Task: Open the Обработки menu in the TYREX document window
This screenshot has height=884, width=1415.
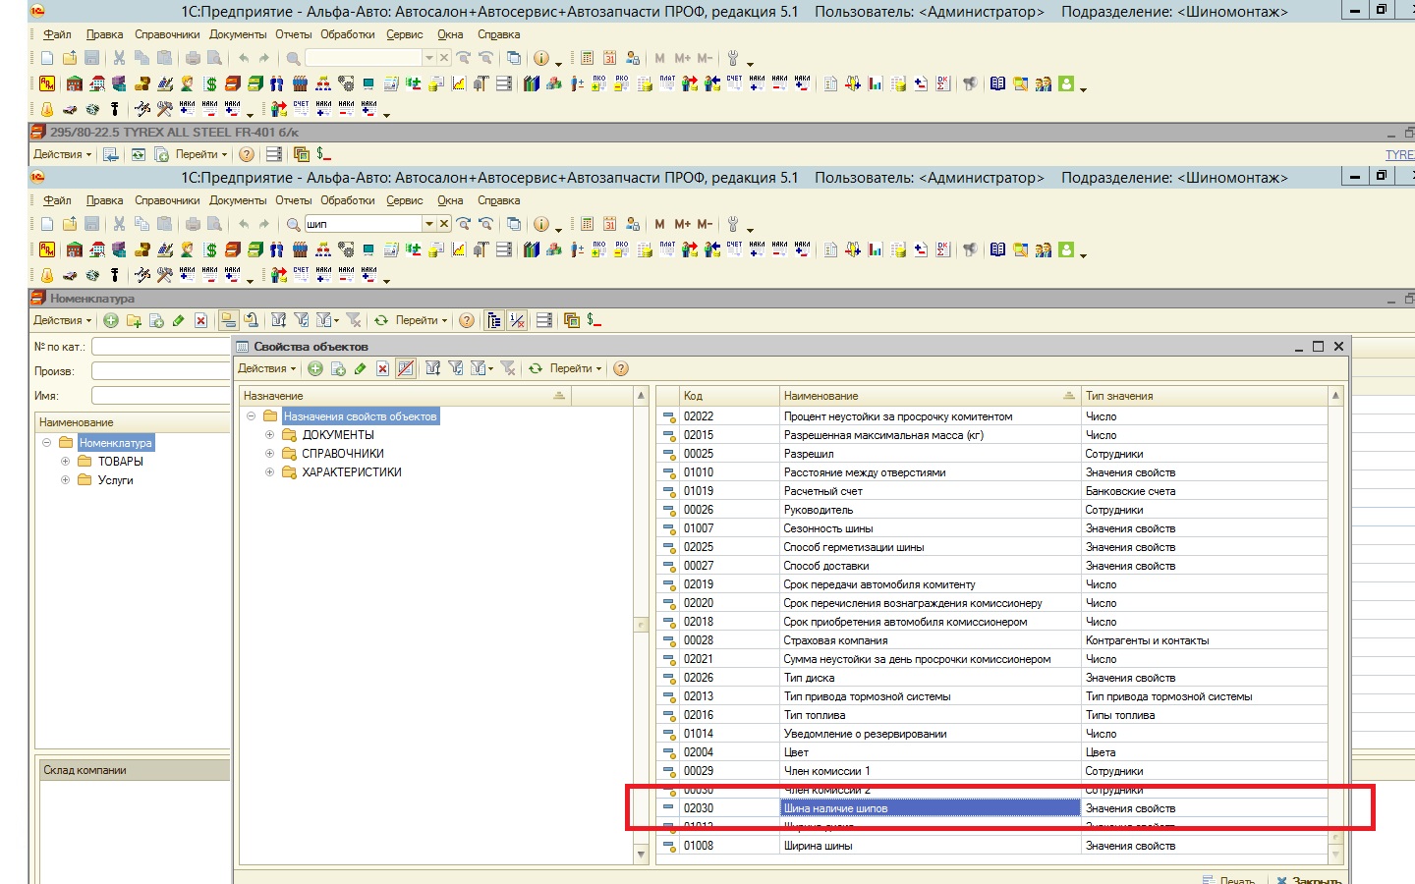Action: 348,34
